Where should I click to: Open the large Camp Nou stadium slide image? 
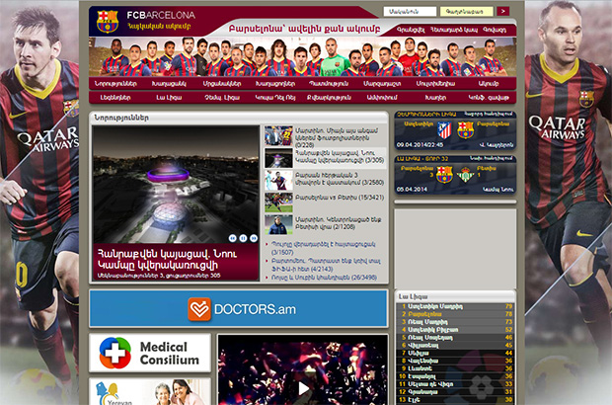pyautogui.click(x=176, y=185)
